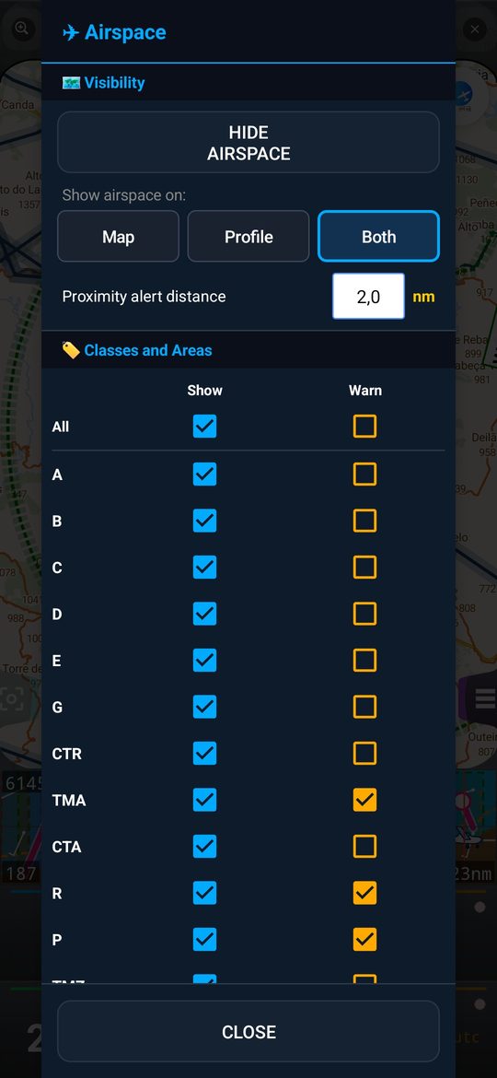Screen dimensions: 497x1078
Task: Enable Warn for class C airspace
Action: [x=364, y=568]
